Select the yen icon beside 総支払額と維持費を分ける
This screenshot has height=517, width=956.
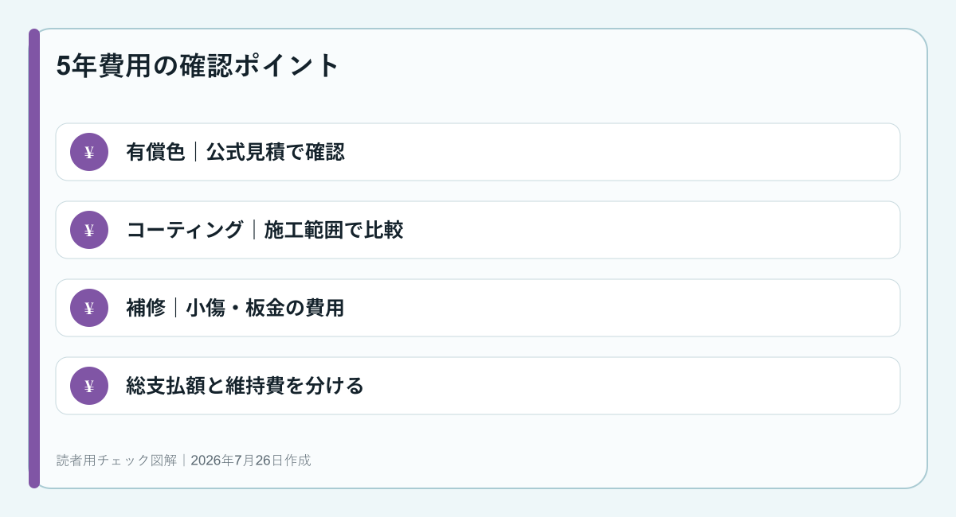click(89, 386)
